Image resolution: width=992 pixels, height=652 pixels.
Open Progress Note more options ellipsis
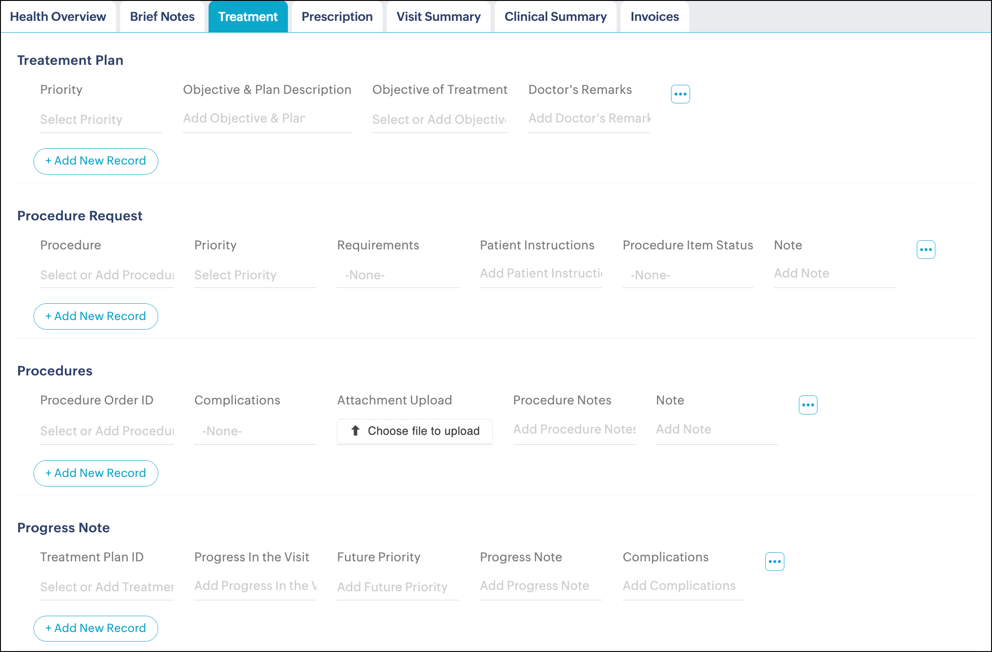[x=774, y=562]
